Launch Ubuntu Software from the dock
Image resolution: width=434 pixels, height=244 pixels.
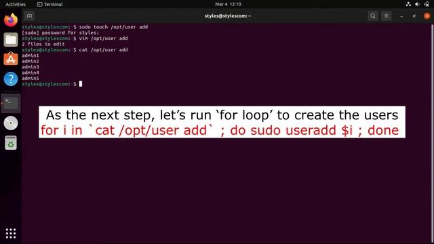11,59
